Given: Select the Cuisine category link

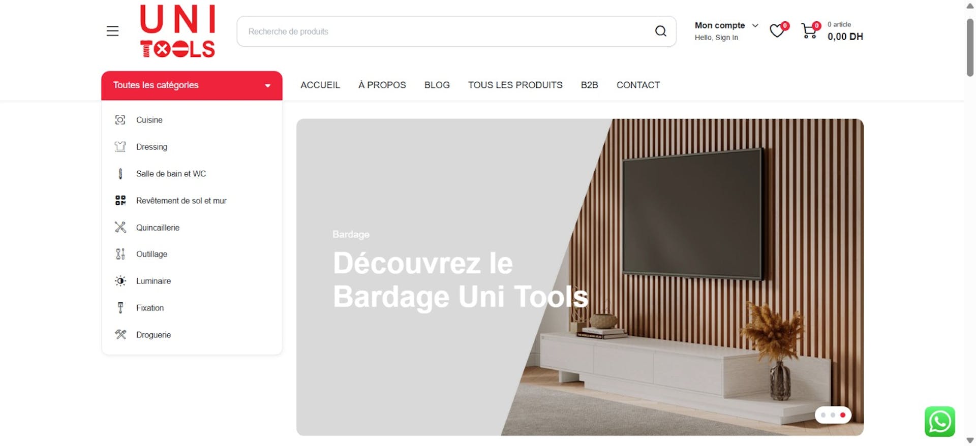Looking at the screenshot, I should tap(149, 120).
